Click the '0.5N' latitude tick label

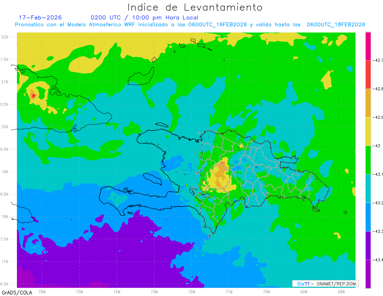5,104
